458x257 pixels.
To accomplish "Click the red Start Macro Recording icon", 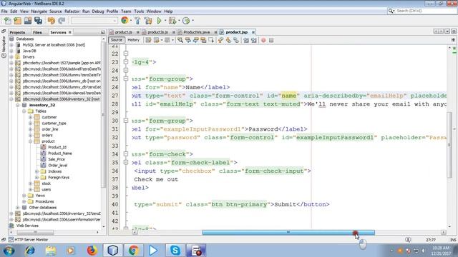I will 263,40.
